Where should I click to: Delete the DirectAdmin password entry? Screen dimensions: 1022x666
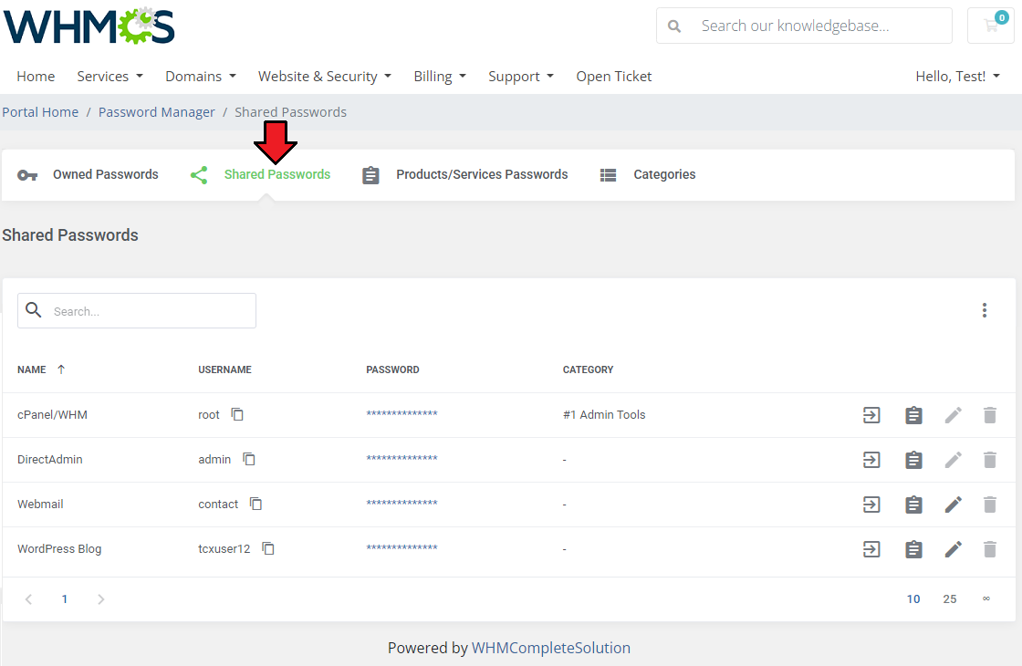coord(989,460)
